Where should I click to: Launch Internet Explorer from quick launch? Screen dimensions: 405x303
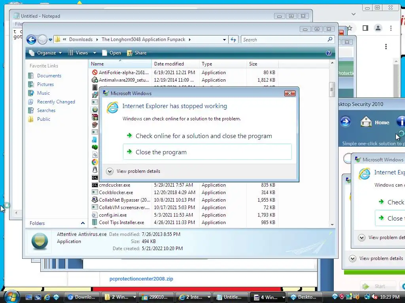pos(47,297)
